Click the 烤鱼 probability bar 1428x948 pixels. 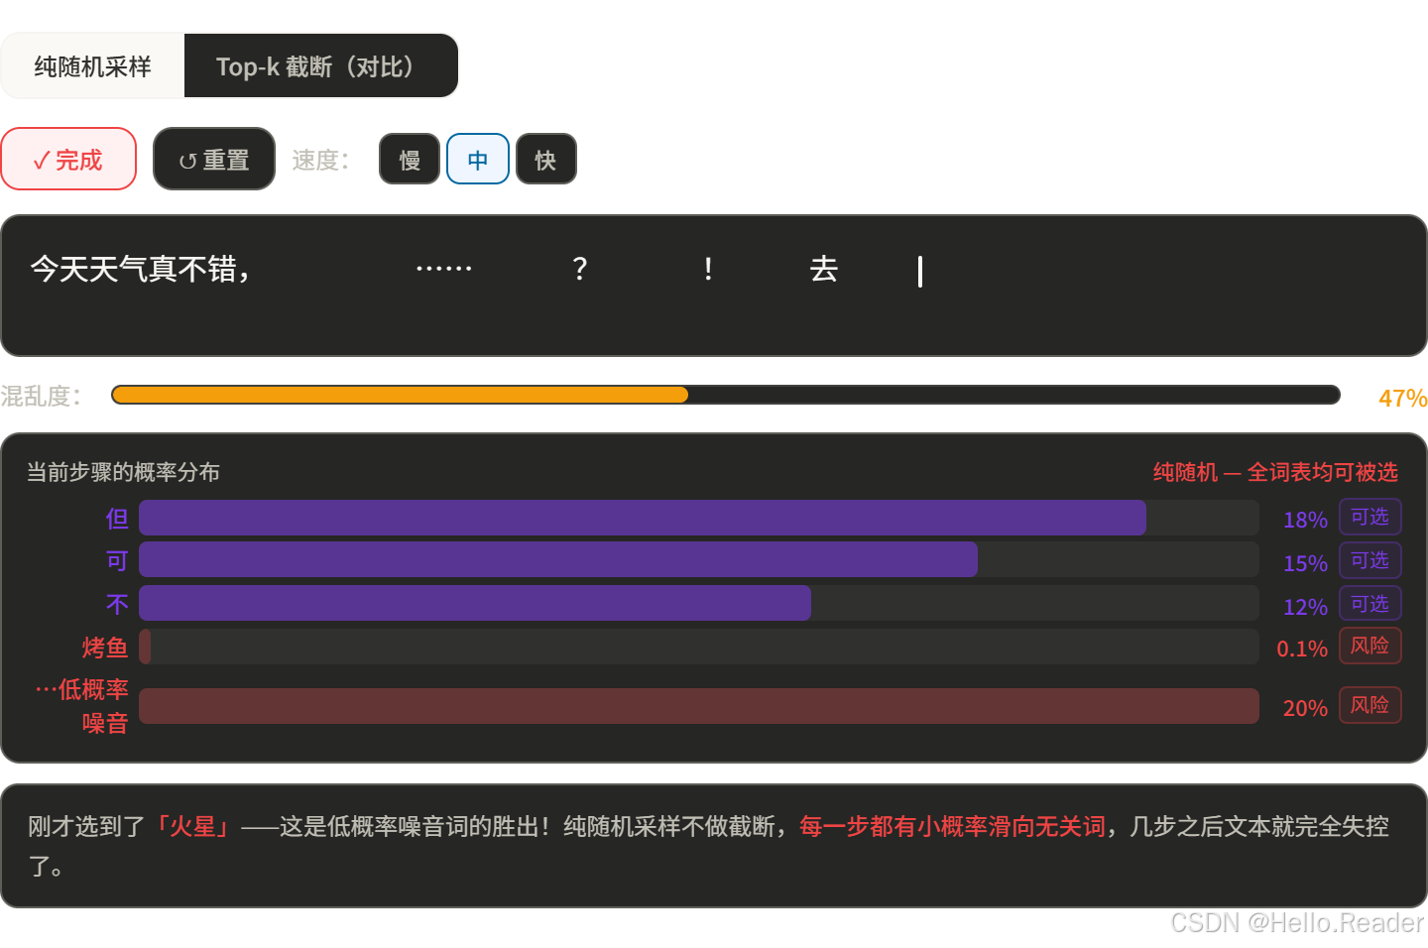pyautogui.click(x=699, y=647)
